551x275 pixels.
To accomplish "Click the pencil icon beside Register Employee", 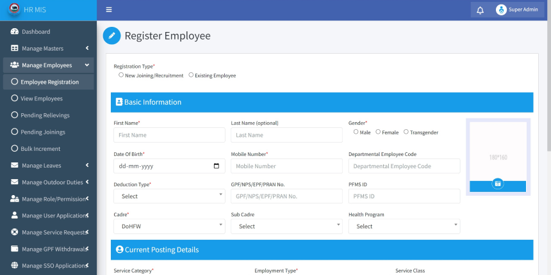I will pos(111,36).
